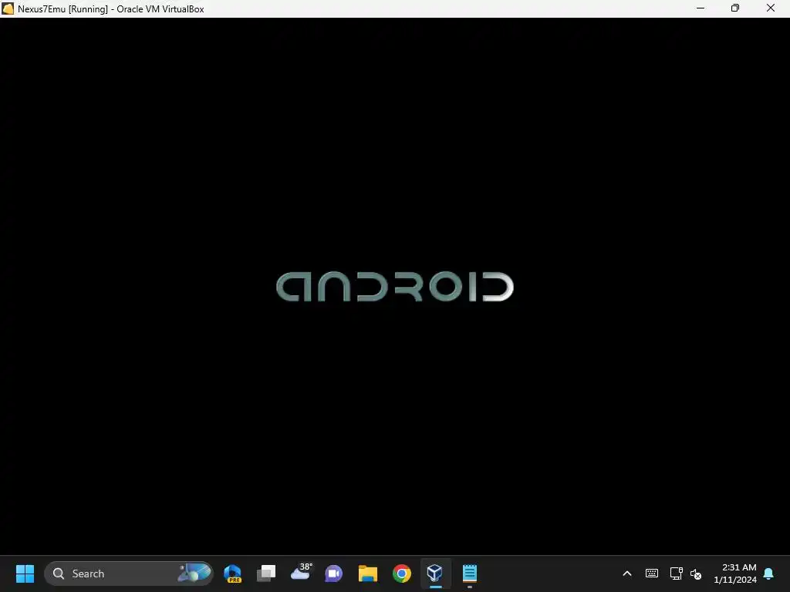
Task: Open the touch keyboard tray icon
Action: [x=651, y=573]
